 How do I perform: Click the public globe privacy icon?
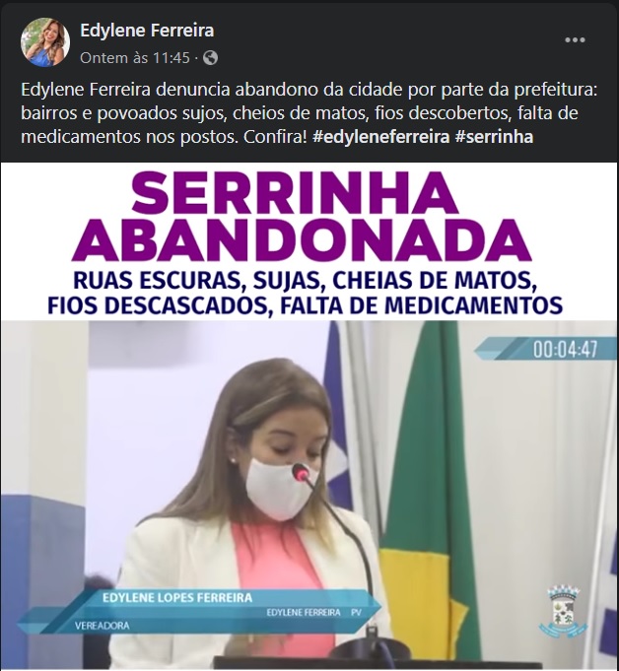(210, 57)
